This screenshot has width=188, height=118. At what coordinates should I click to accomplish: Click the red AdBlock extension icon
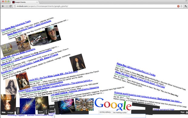[178, 6]
